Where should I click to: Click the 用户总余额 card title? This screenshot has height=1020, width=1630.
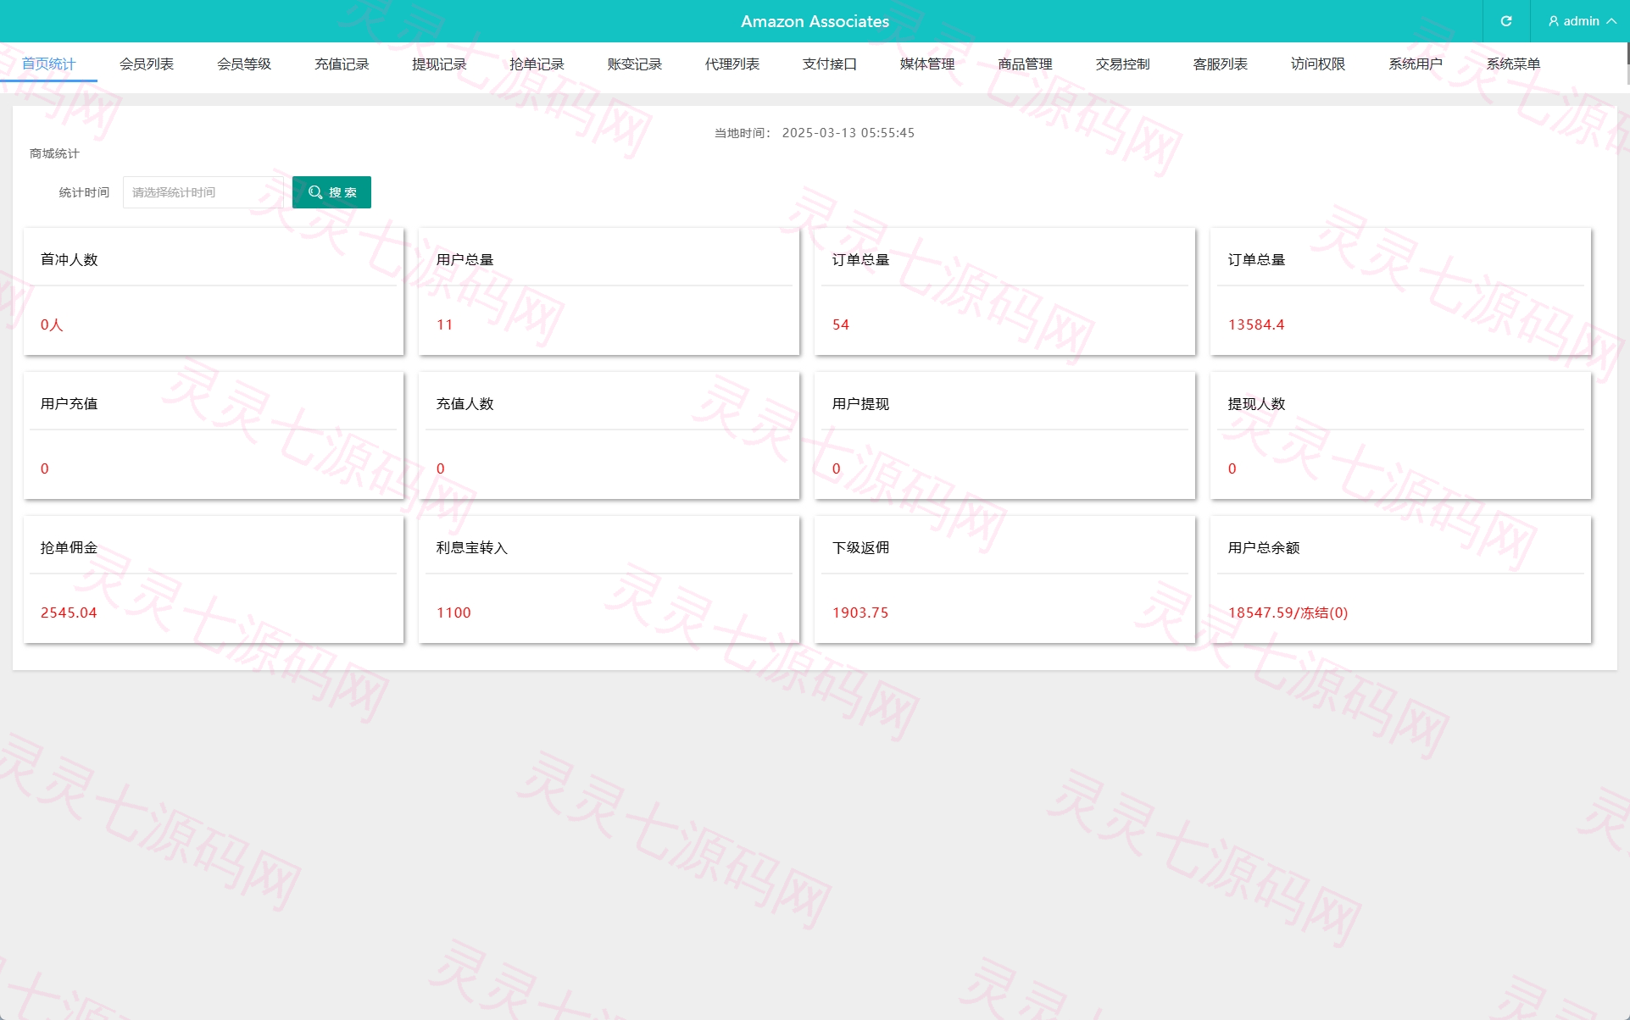tap(1263, 548)
